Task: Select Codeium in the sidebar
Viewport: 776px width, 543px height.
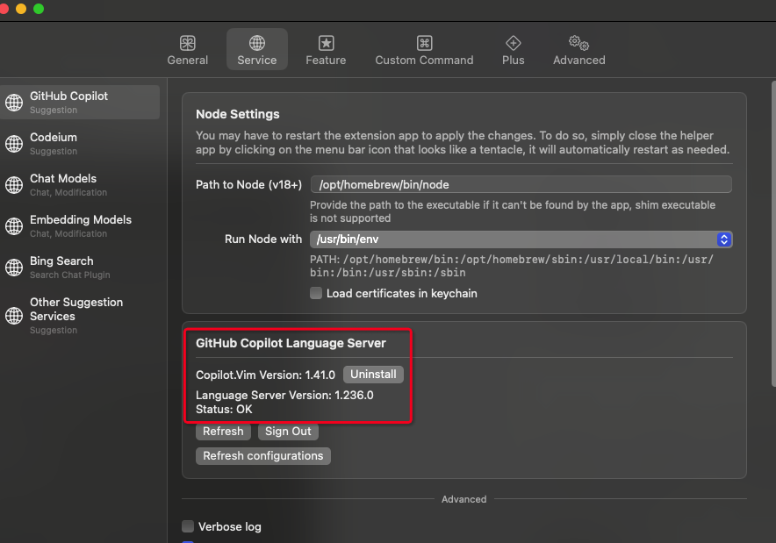Action: (x=80, y=143)
